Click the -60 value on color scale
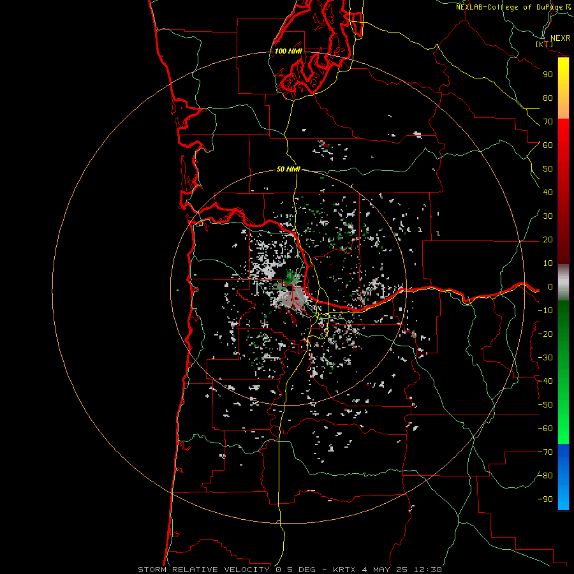Screen dimensions: 574x574 coord(545,429)
